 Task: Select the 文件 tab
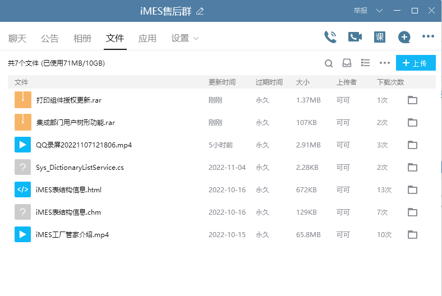[x=115, y=38]
